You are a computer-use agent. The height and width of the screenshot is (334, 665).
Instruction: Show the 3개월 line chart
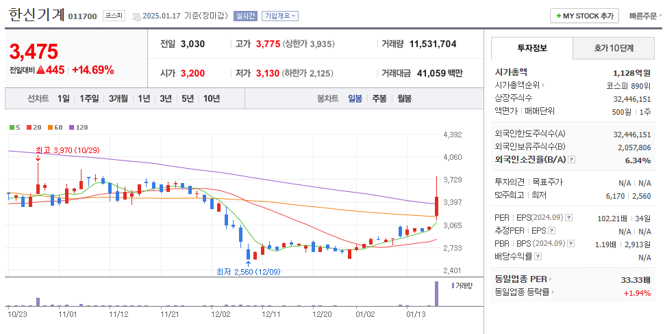(118, 98)
